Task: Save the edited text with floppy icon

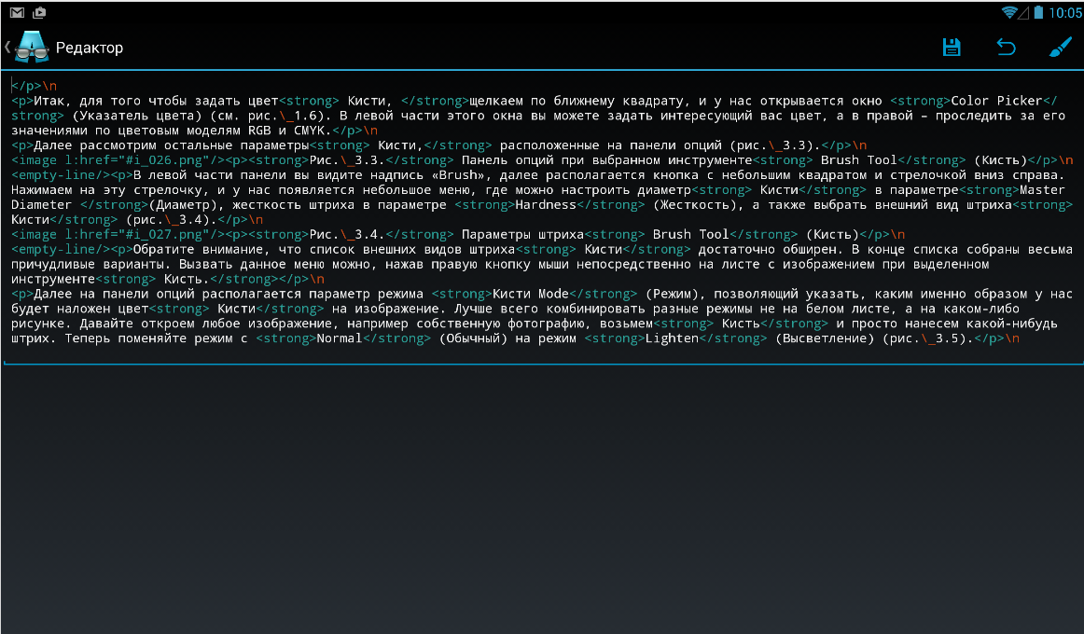Action: (x=952, y=47)
